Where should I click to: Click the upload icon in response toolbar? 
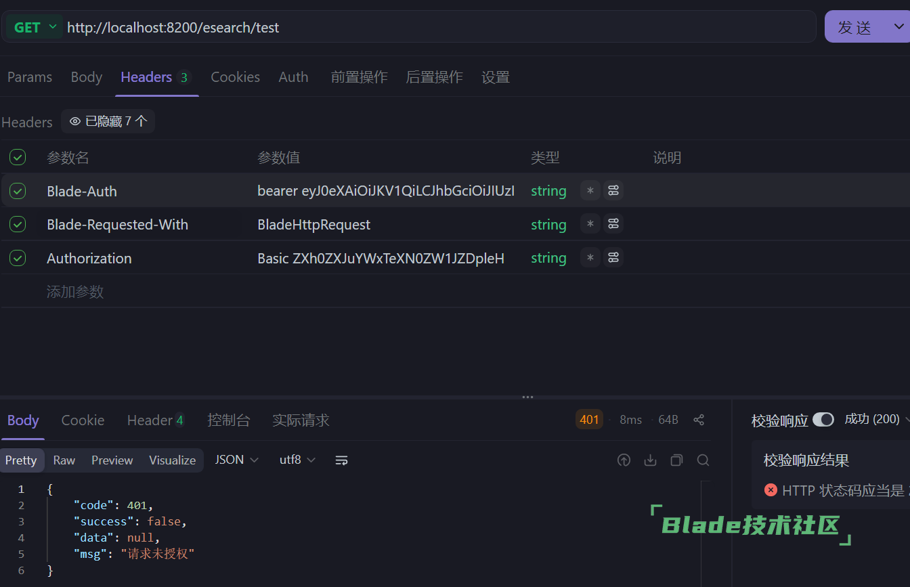click(624, 460)
